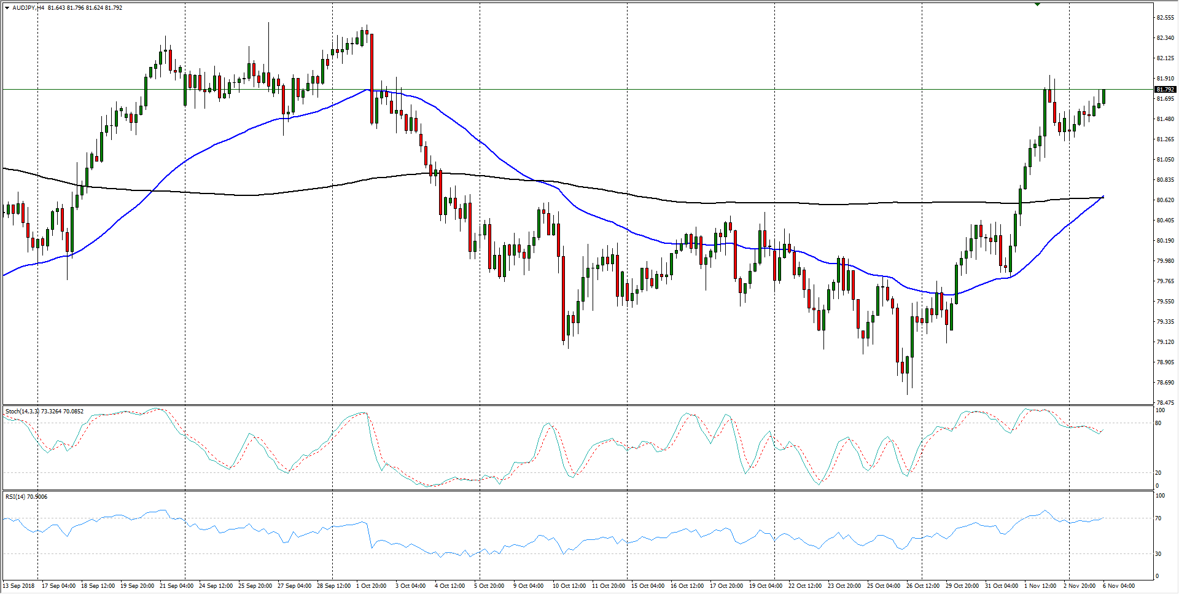Click the RSI(14) indicator label

tap(15, 496)
